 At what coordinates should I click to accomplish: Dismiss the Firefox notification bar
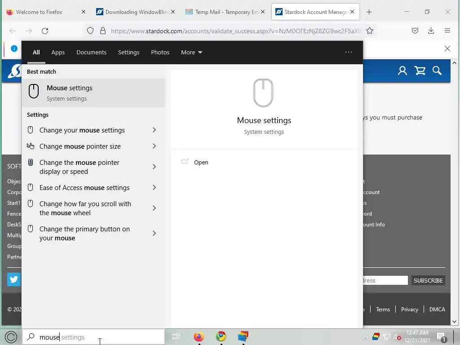click(x=447, y=49)
